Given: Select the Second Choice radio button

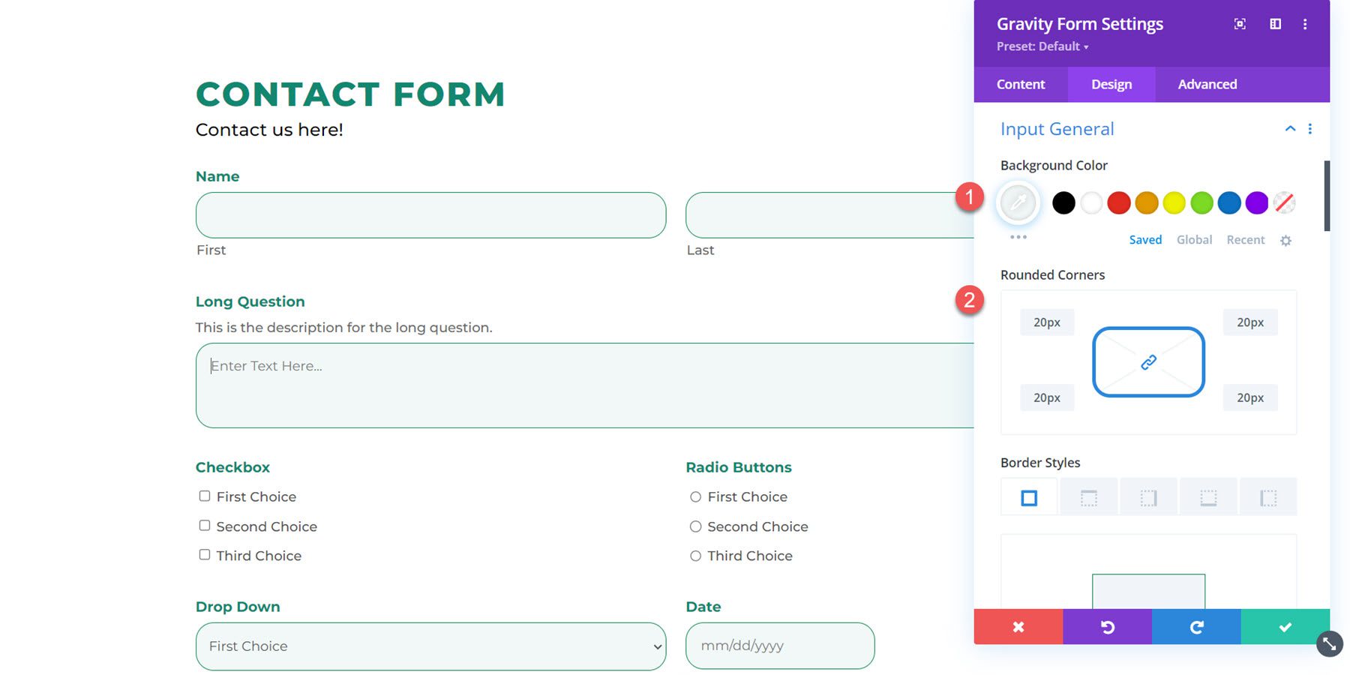Looking at the screenshot, I should 695,526.
